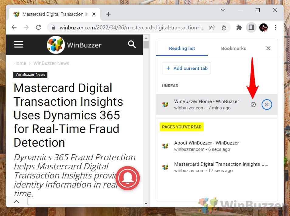Close the side panel
The width and height of the screenshot is (290, 216).
pos(268,48)
